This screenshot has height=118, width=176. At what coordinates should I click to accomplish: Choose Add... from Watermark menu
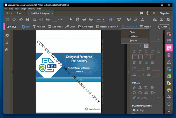[x=132, y=32]
